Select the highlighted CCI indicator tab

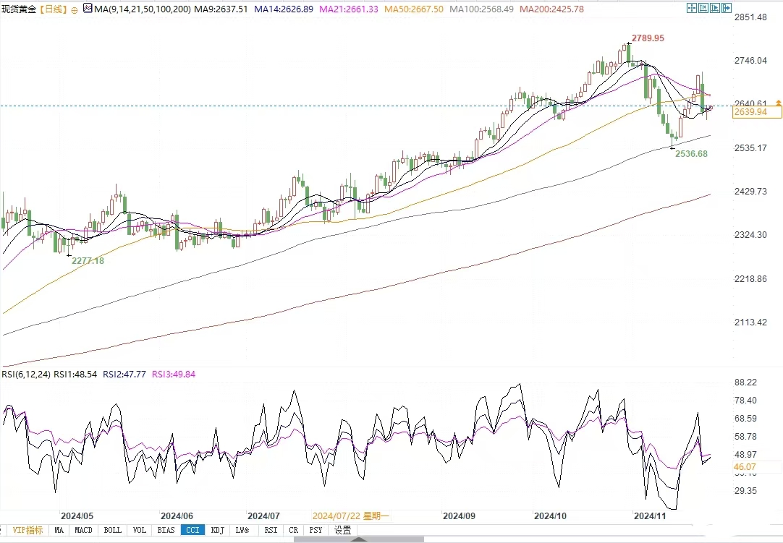192,530
